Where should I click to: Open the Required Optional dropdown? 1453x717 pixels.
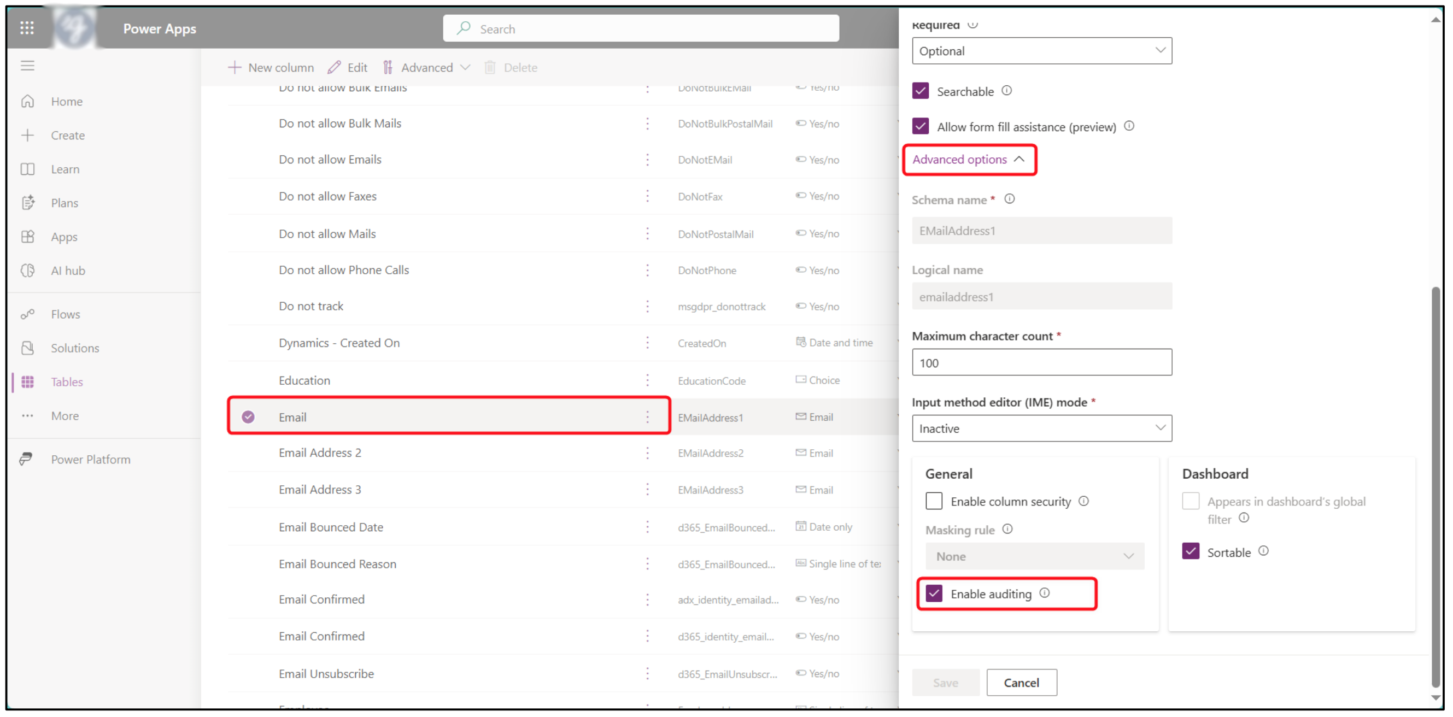tap(1042, 51)
